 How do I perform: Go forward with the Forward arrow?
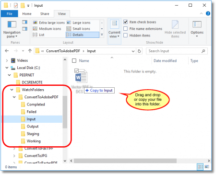tap(16, 51)
